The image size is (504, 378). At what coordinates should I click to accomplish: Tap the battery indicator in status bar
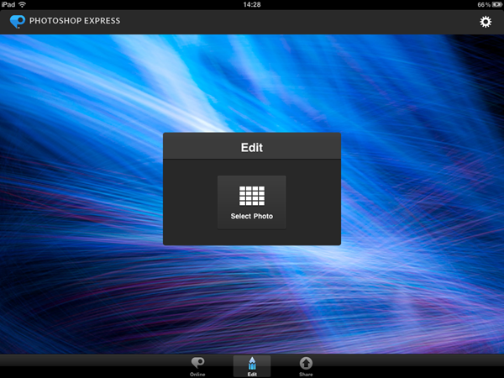coord(497,4)
